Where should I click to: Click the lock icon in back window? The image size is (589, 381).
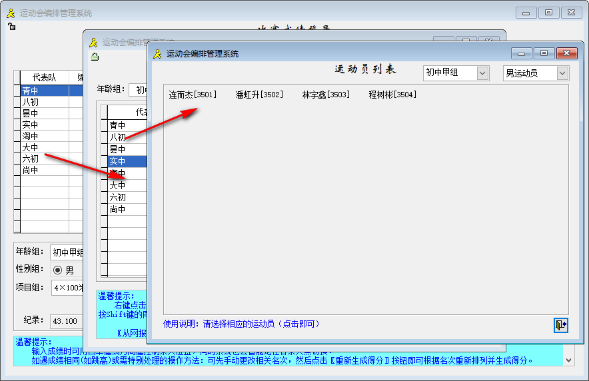pyautogui.click(x=11, y=27)
